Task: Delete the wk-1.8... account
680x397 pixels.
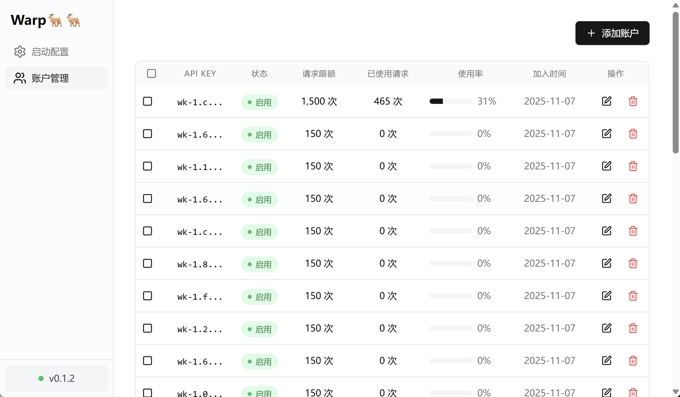Action: (633, 263)
